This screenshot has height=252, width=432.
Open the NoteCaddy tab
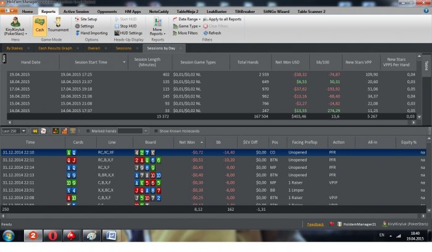click(x=159, y=11)
